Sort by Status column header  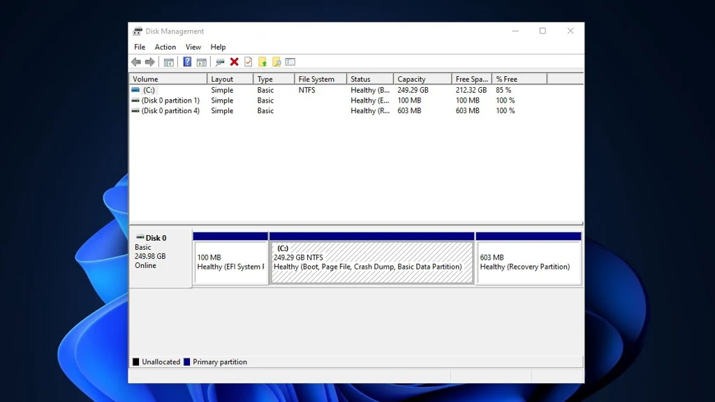370,79
